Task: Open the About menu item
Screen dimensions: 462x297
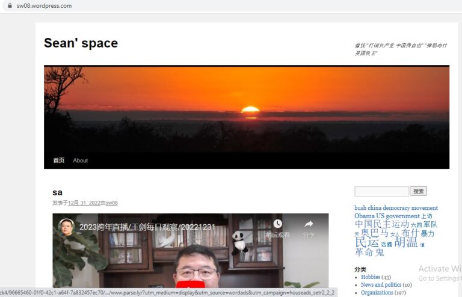Action: pyautogui.click(x=80, y=161)
